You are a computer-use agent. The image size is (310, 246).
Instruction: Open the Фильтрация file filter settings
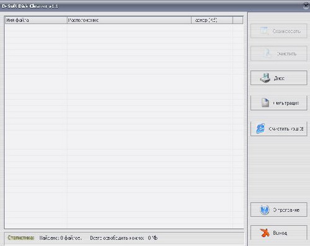tap(279, 103)
